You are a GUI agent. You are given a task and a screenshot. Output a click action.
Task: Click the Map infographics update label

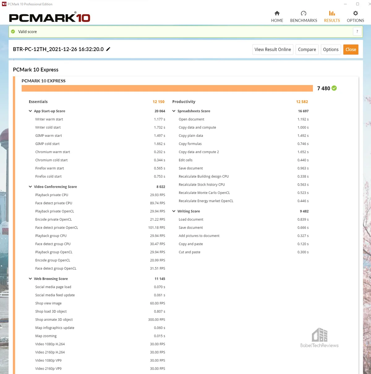coord(55,328)
